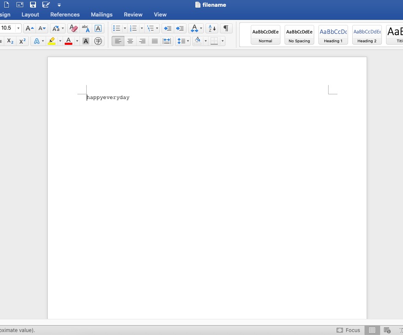Apply red font color to text
This screenshot has width=403, height=335.
pos(68,41)
